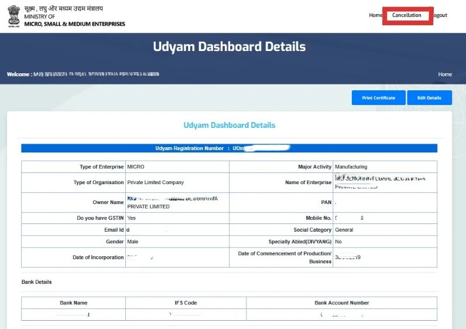Image resolution: width=466 pixels, height=329 pixels.
Task: Select the Private Limited Company value
Action: click(x=156, y=182)
